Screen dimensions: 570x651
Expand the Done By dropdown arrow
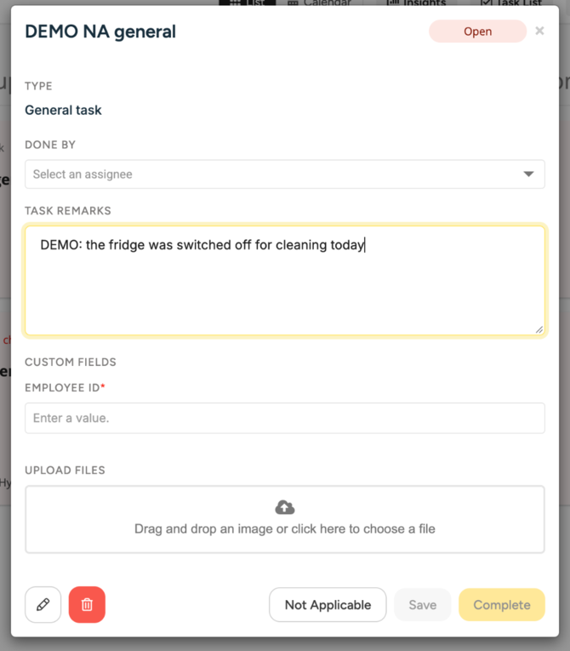coord(528,174)
